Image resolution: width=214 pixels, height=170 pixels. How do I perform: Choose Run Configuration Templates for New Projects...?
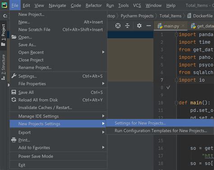click(x=160, y=131)
